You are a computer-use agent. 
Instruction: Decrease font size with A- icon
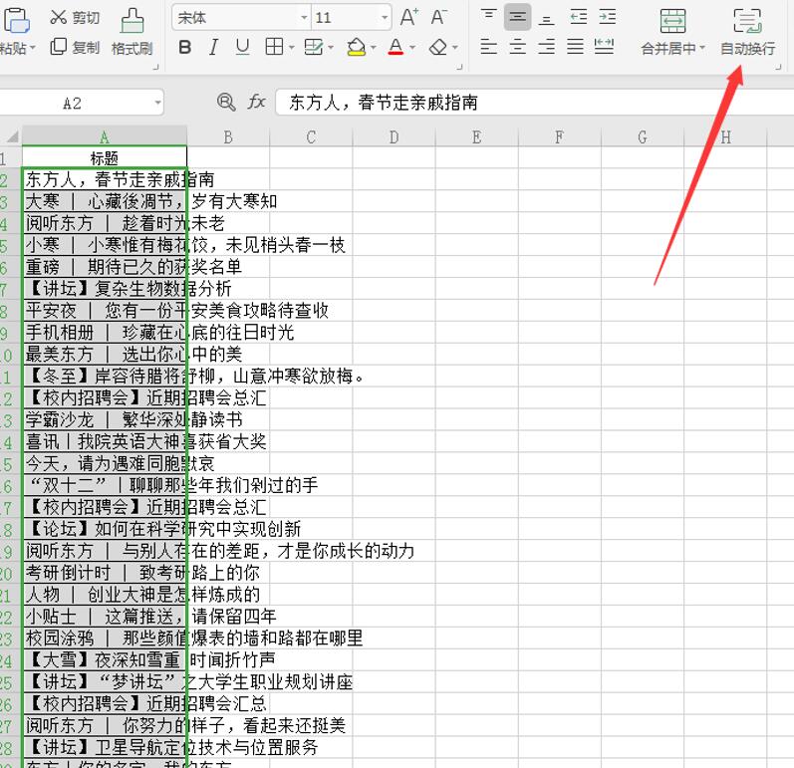click(438, 18)
